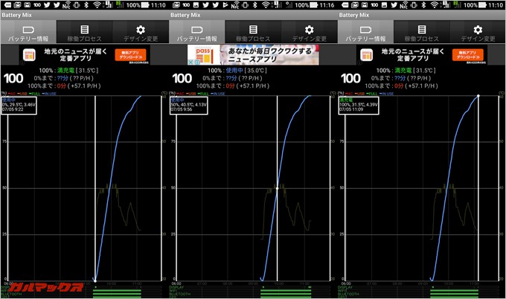Screen dimensions: 506x299
Task: Tap 稼働プロセス list icon in middle screenshot
Action: pyautogui.click(x=253, y=29)
